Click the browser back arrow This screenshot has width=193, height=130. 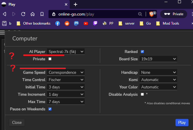click(x=5, y=14)
